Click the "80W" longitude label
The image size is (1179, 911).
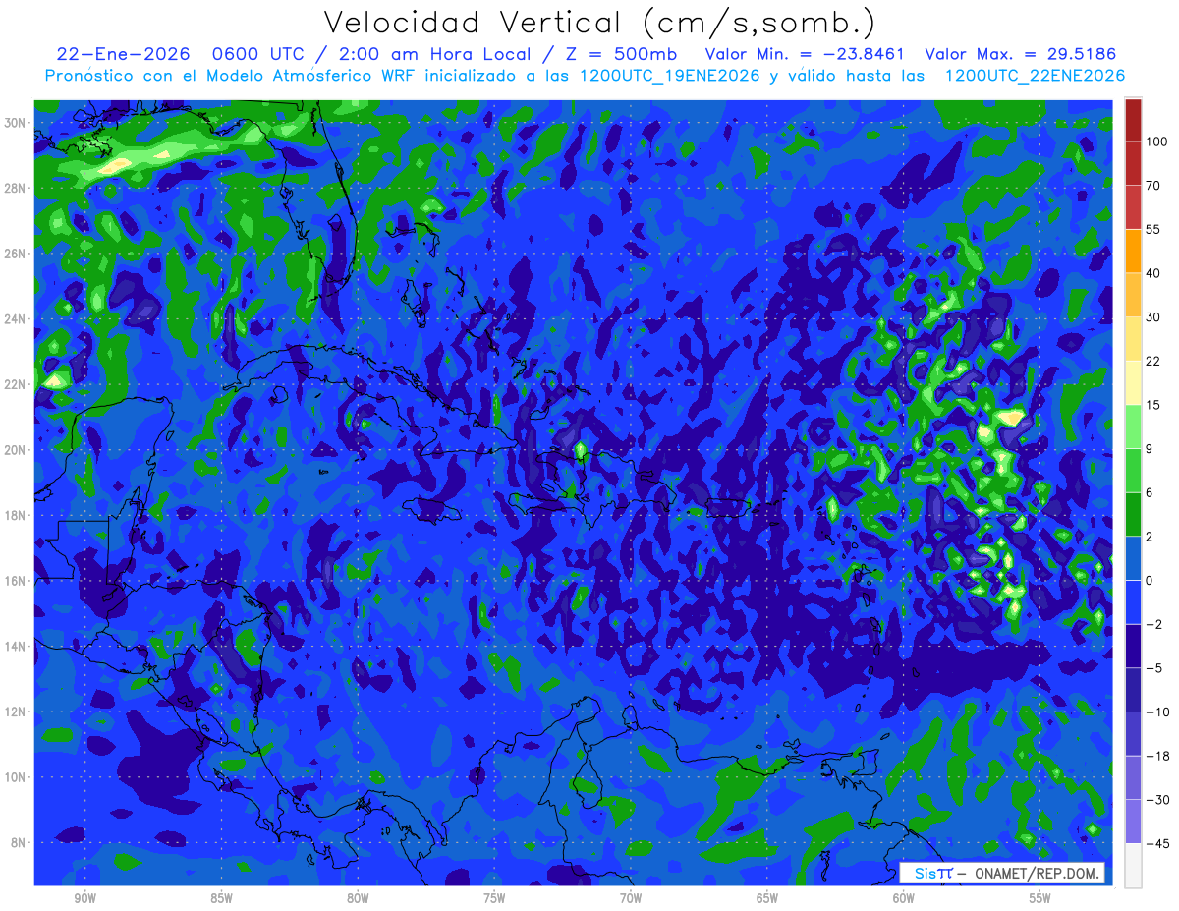coord(358,898)
